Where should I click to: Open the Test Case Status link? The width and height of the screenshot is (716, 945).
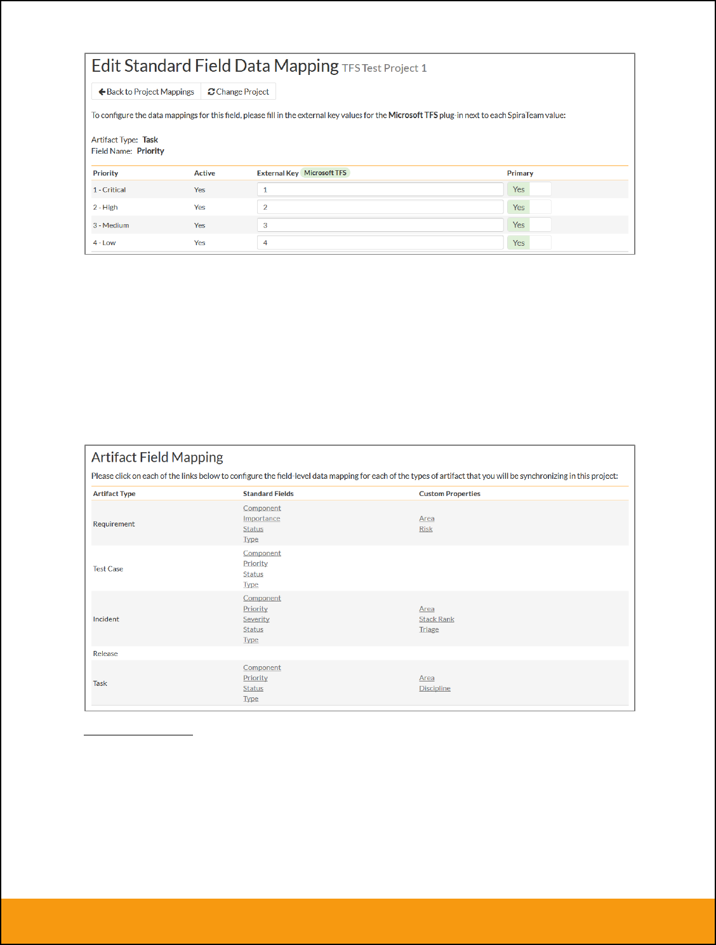click(x=253, y=574)
